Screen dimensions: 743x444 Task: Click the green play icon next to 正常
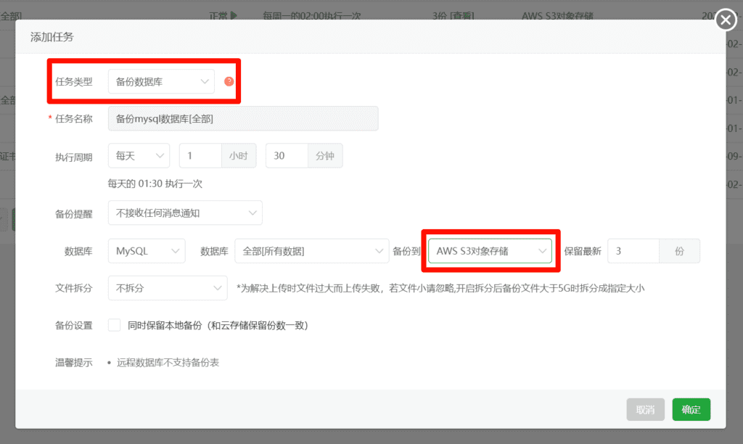(234, 15)
